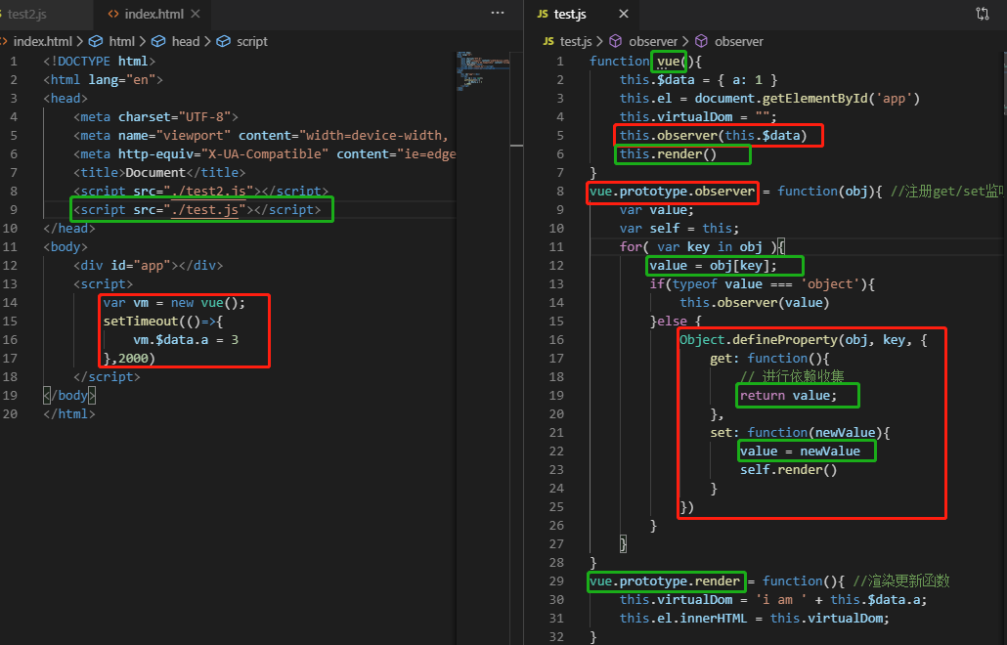Click the JS file icon on test.js tab
Image resolution: width=1007 pixels, height=645 pixels.
click(542, 14)
